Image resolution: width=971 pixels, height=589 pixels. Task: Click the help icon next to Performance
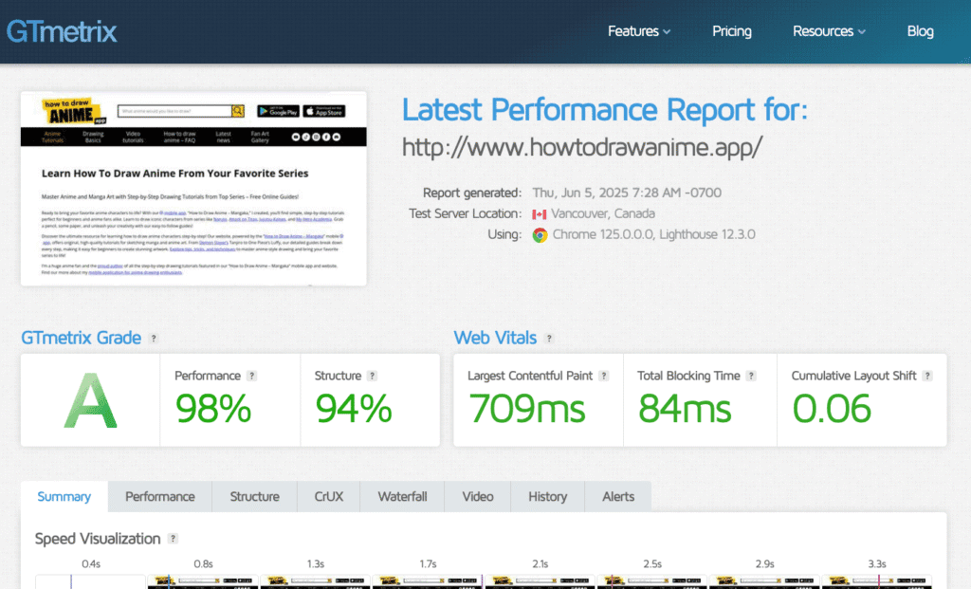251,376
